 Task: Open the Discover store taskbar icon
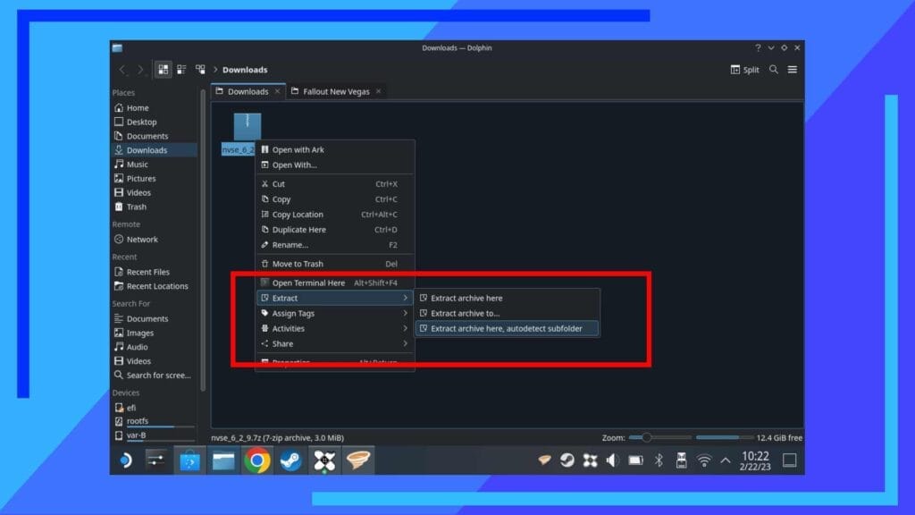pos(189,460)
